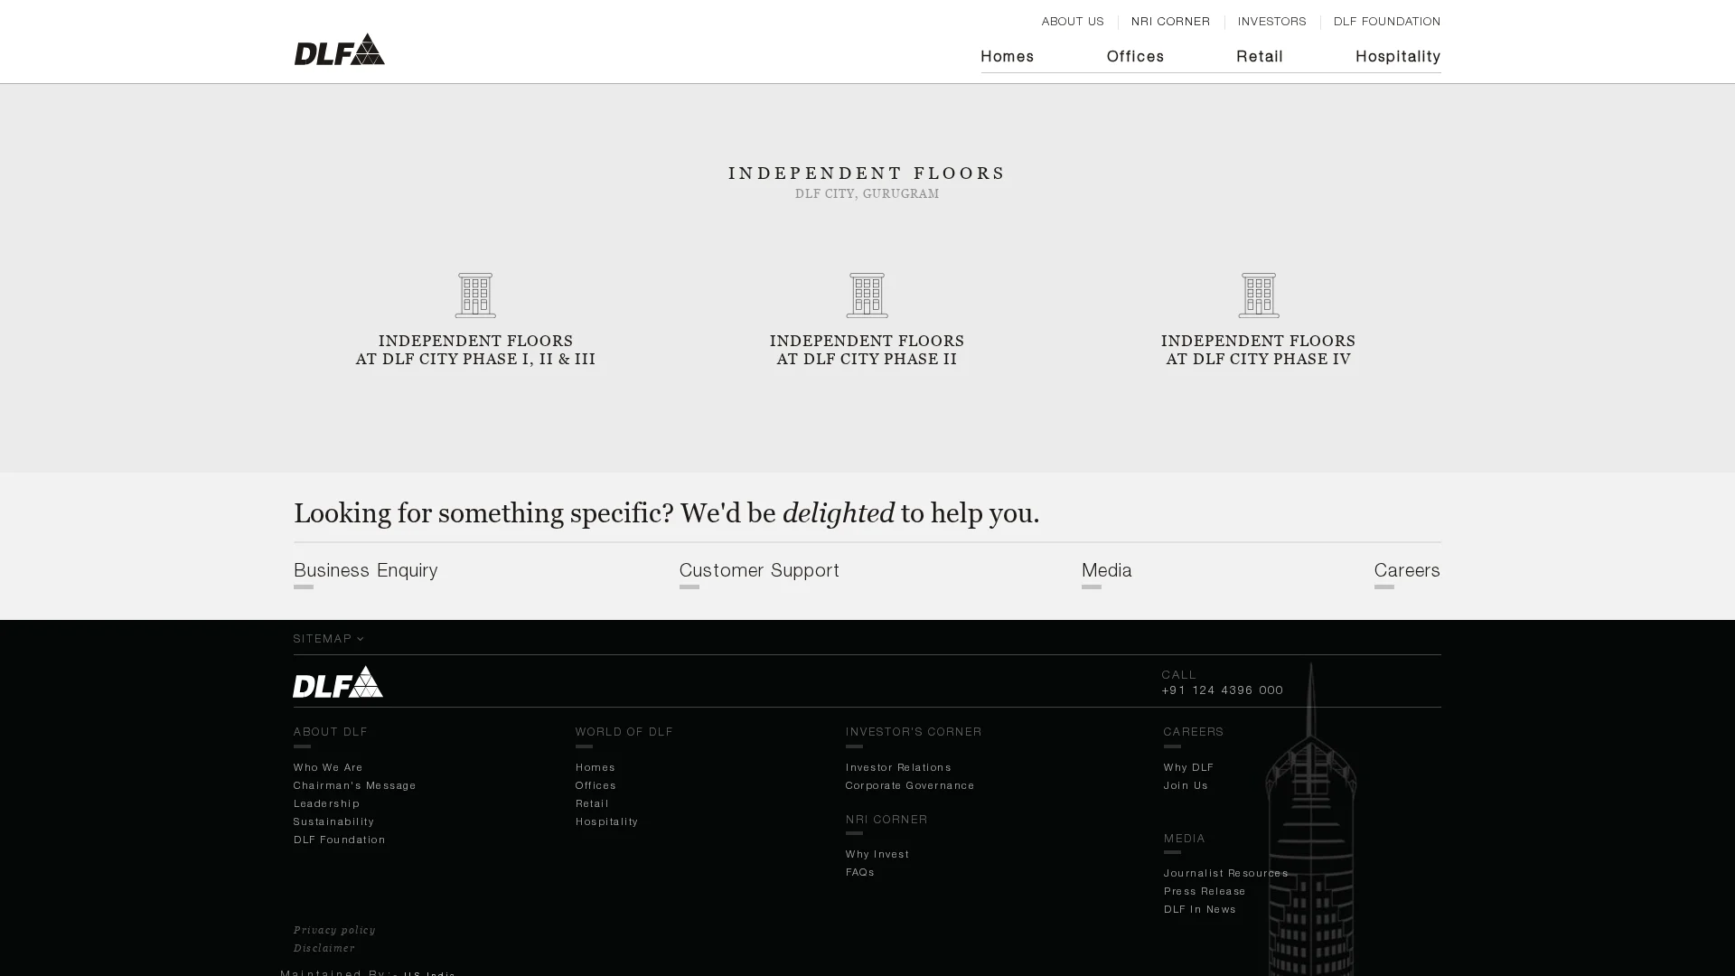Visit DLF Foundation in top bar
Image resolution: width=1735 pixels, height=976 pixels.
[1386, 22]
